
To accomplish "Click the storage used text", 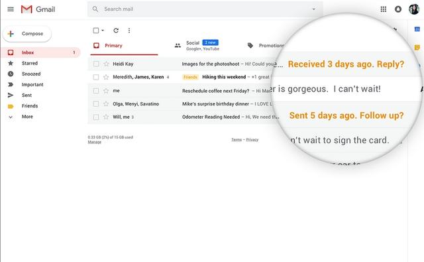I will [x=111, y=137].
